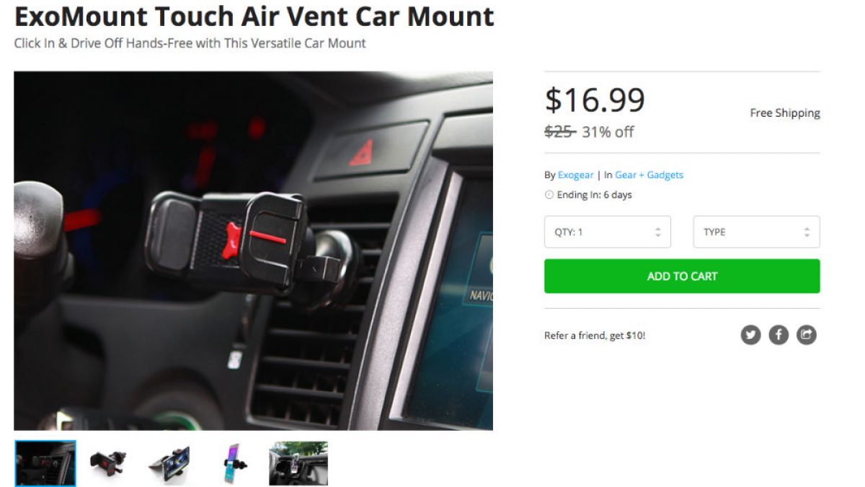Select the first dashboard vent thumbnail

[x=45, y=463]
